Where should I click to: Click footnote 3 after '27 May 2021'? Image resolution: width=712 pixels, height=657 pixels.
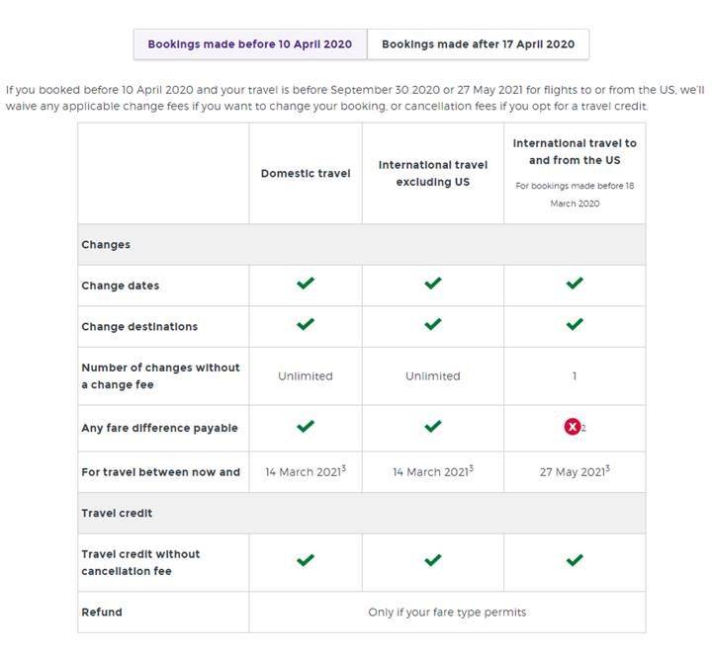pyautogui.click(x=607, y=468)
